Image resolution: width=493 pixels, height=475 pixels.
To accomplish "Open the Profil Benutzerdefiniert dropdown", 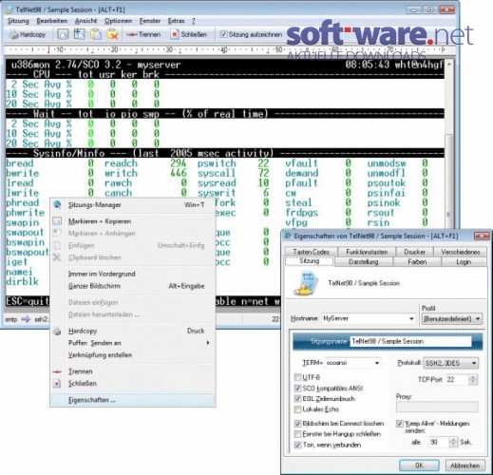I will pyautogui.click(x=452, y=318).
